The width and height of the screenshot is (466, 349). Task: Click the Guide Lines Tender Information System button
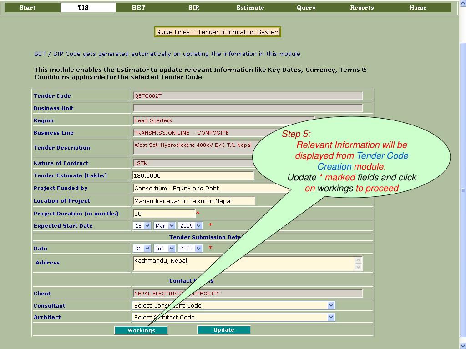(218, 32)
